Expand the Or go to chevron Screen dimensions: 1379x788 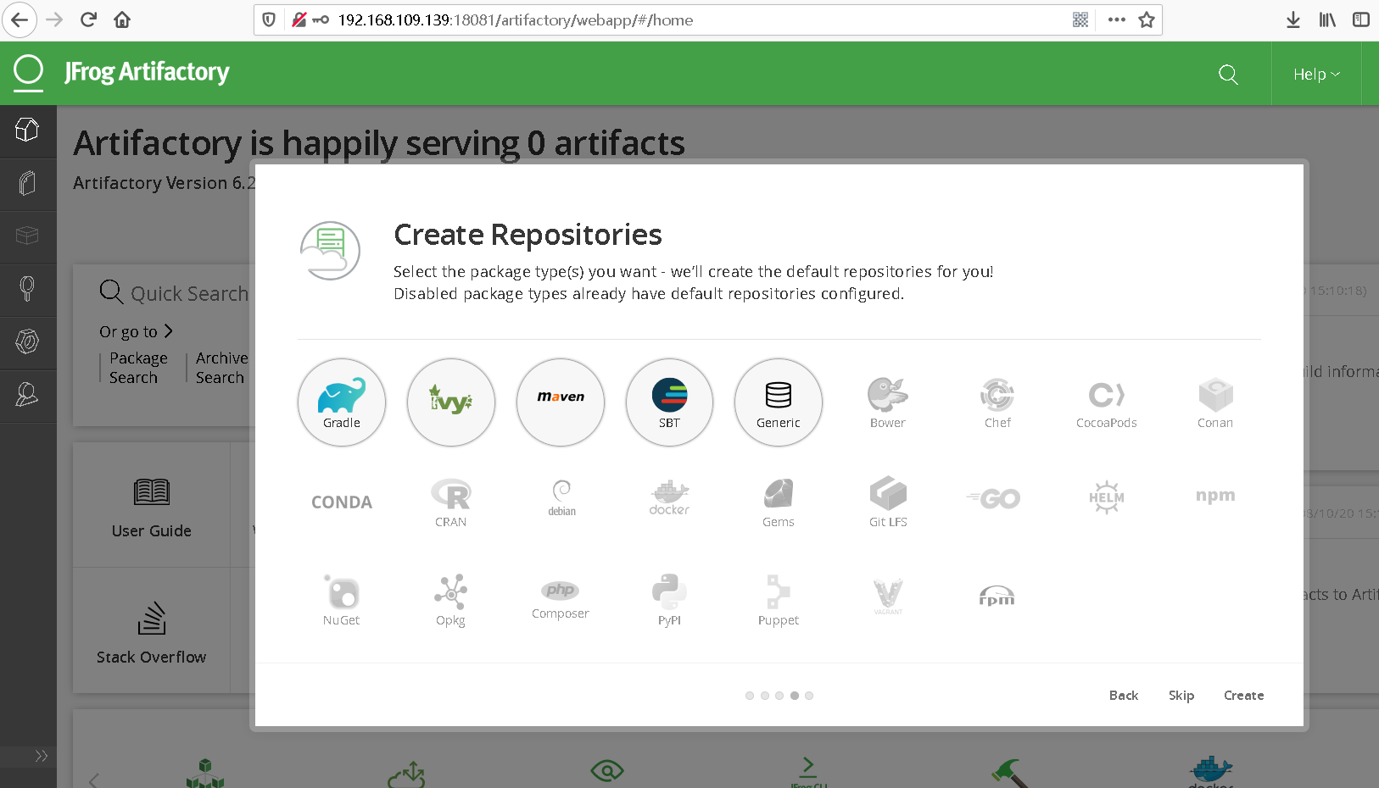coord(168,331)
